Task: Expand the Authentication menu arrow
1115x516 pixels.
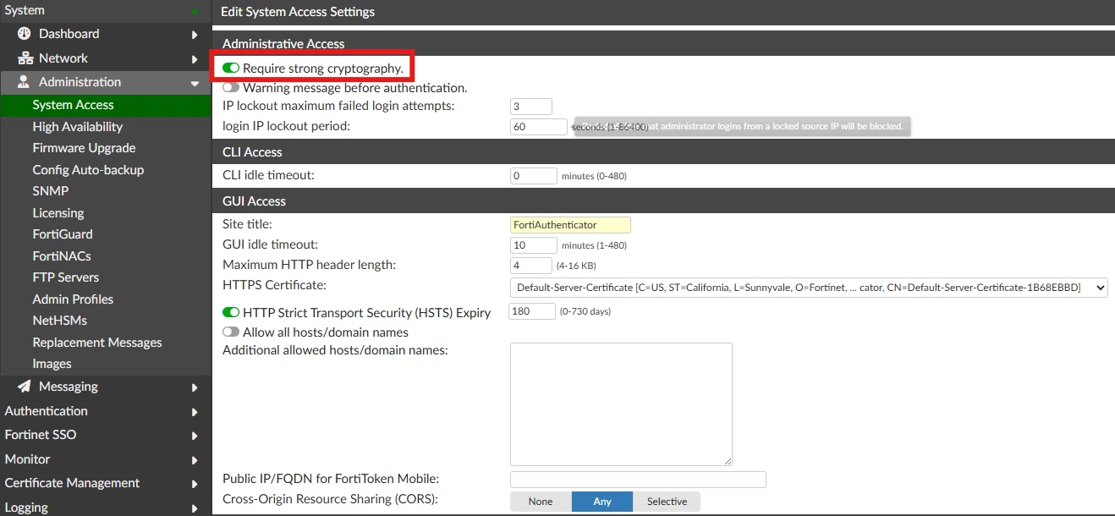Action: point(195,412)
